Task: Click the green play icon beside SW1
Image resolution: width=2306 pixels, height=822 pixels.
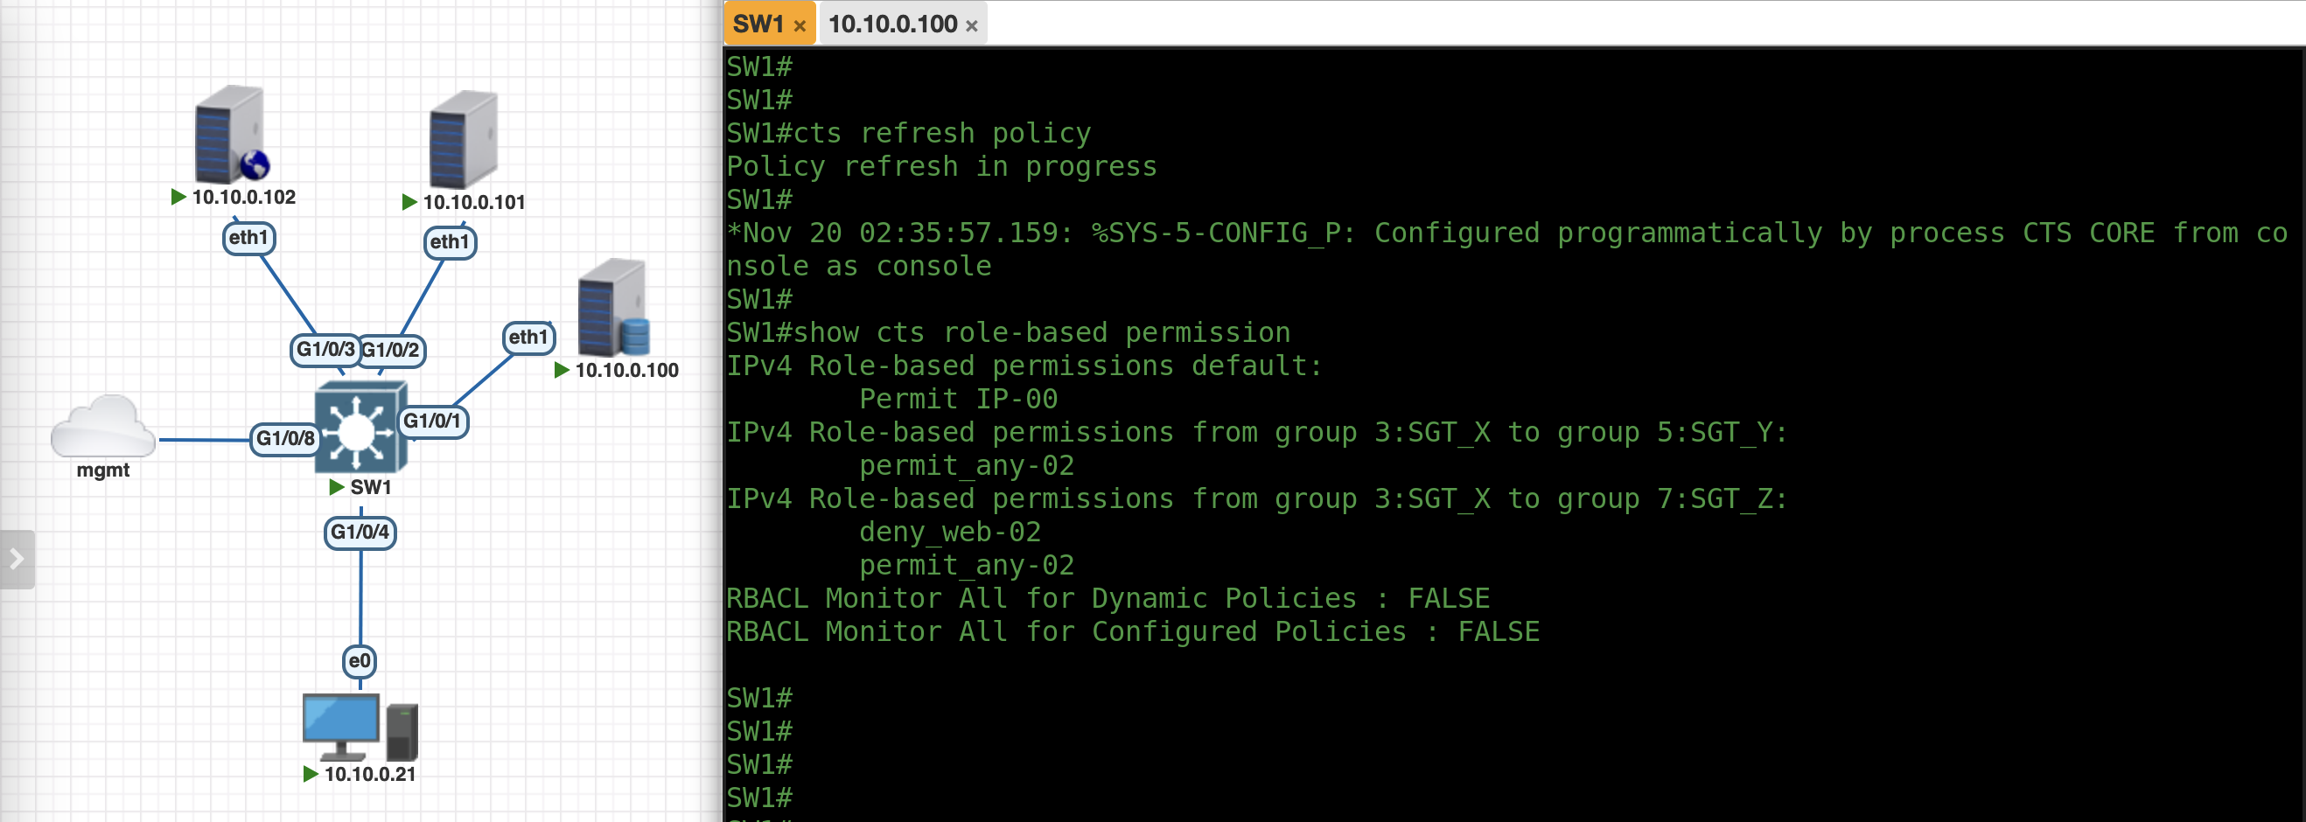Action: coord(337,486)
